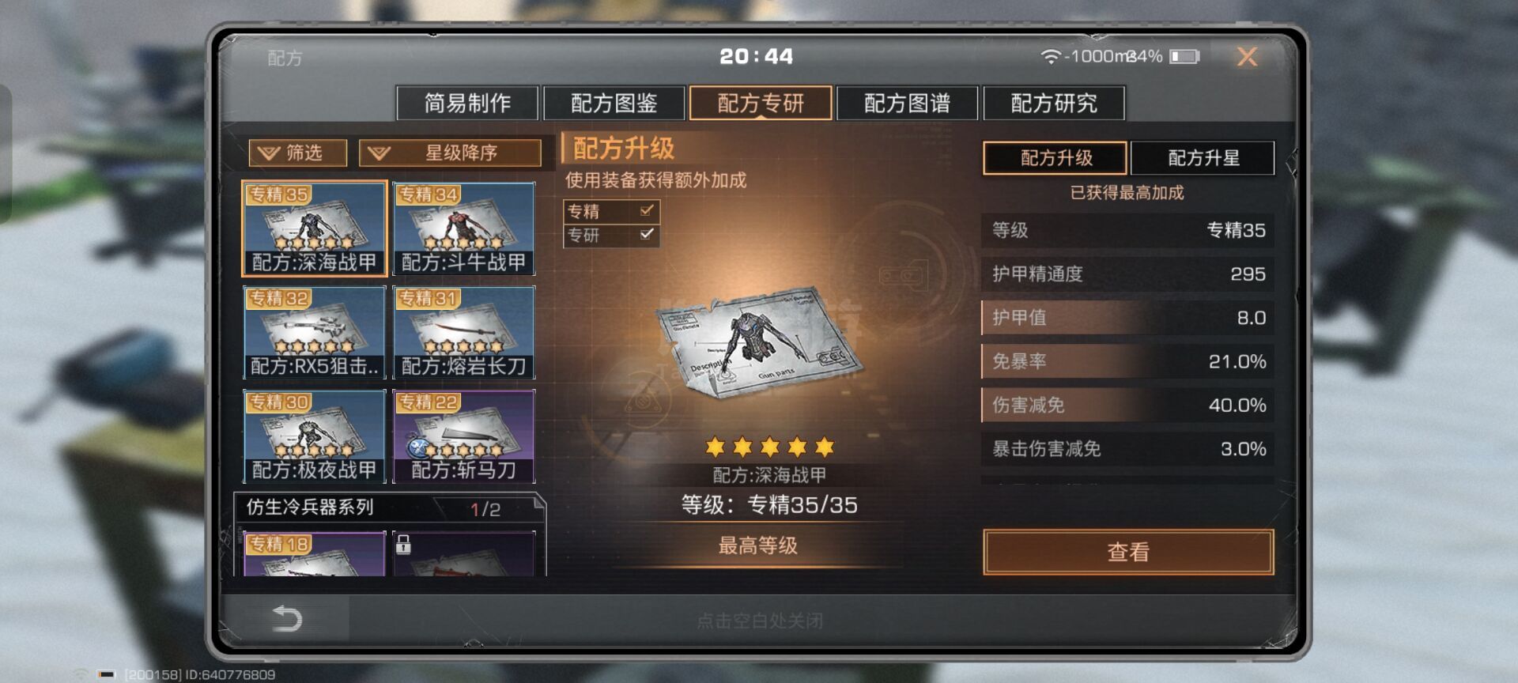Viewport: 1518px width, 683px height.
Task: Click the locked recipe padlock icon
Action: tap(403, 544)
